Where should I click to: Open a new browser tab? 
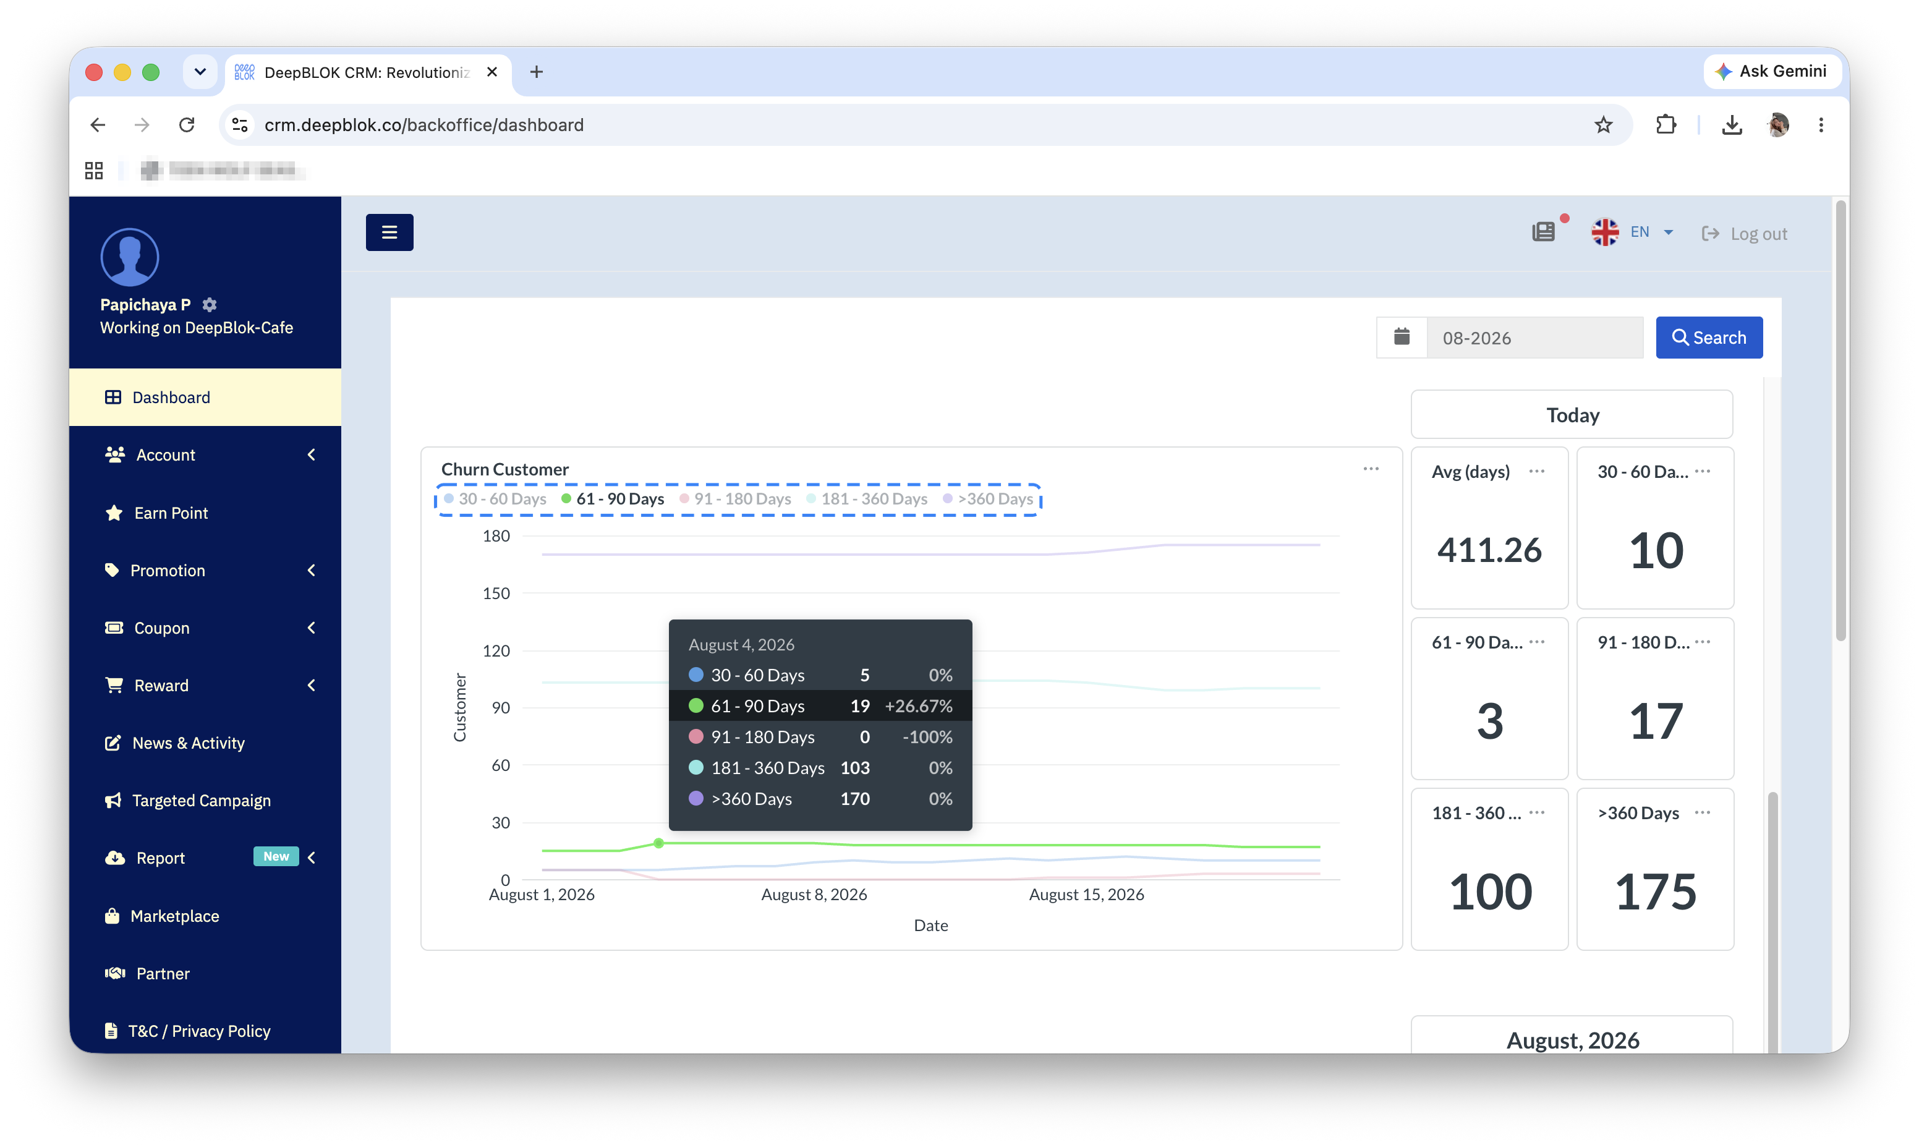pyautogui.click(x=537, y=72)
